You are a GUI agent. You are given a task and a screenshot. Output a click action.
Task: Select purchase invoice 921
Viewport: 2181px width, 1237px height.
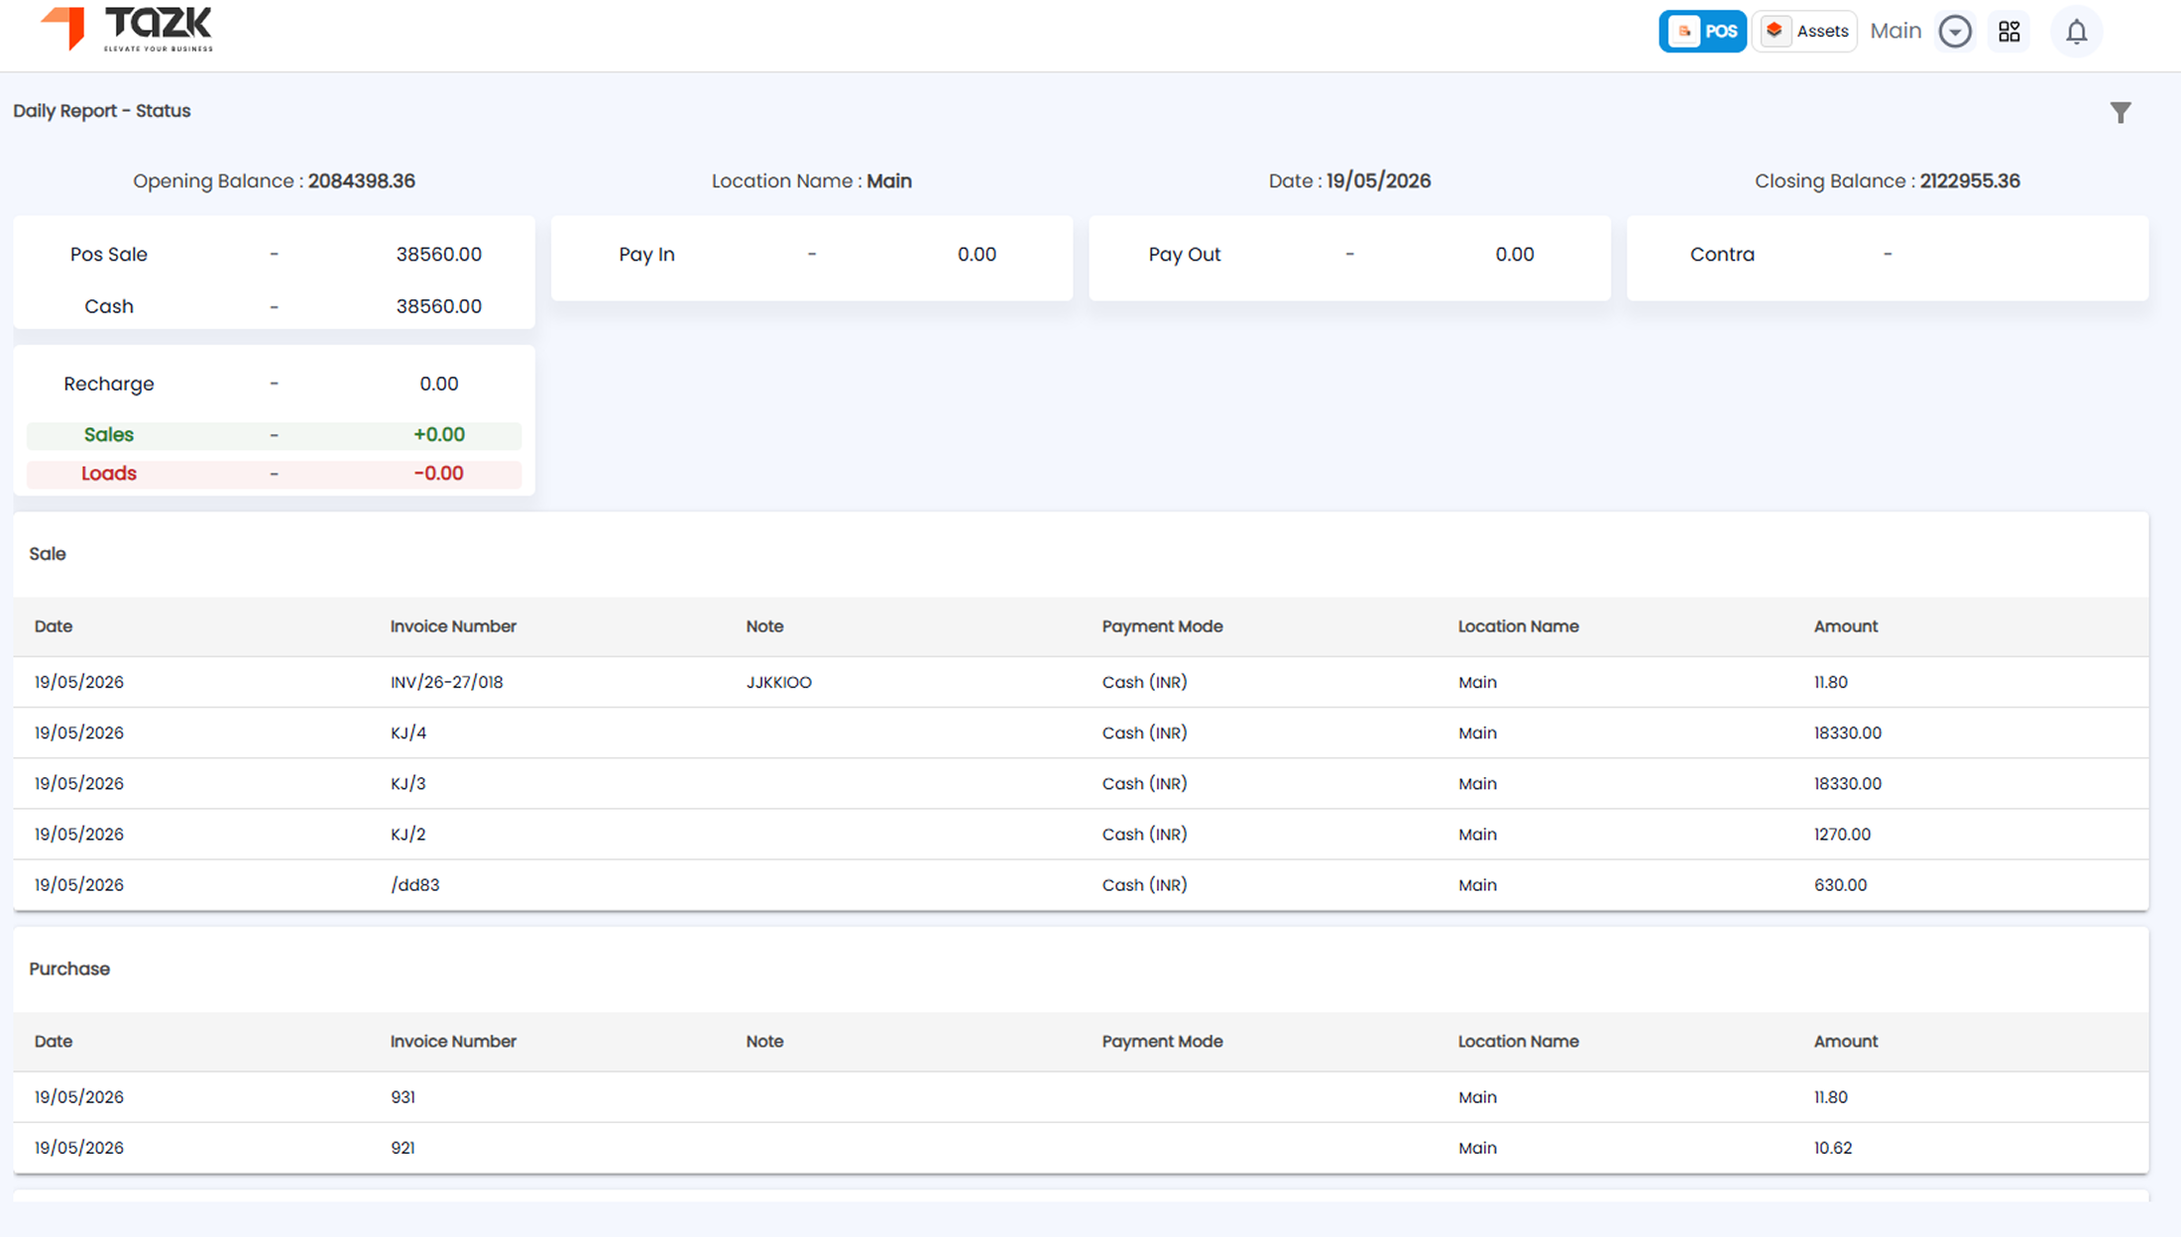pyautogui.click(x=402, y=1148)
